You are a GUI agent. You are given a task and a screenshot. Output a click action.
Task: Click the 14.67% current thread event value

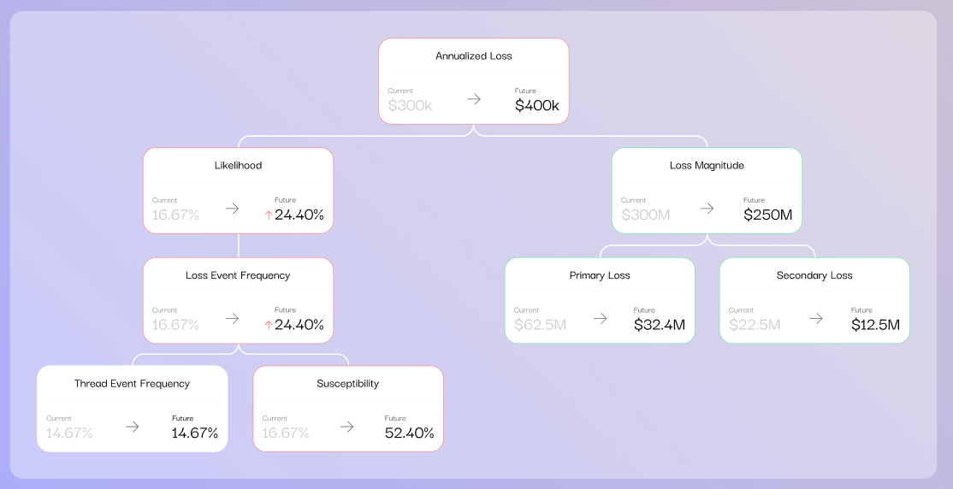pos(69,433)
